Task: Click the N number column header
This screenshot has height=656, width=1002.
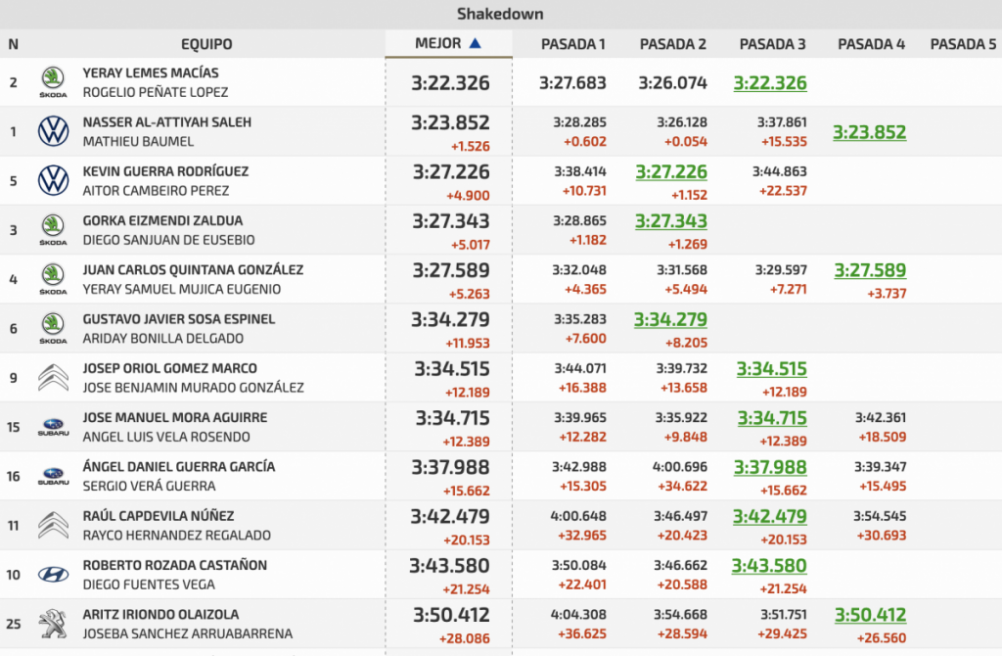Action: (x=13, y=44)
